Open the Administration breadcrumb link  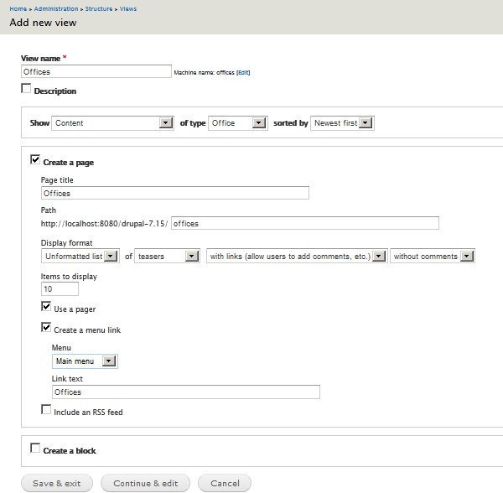click(x=56, y=9)
